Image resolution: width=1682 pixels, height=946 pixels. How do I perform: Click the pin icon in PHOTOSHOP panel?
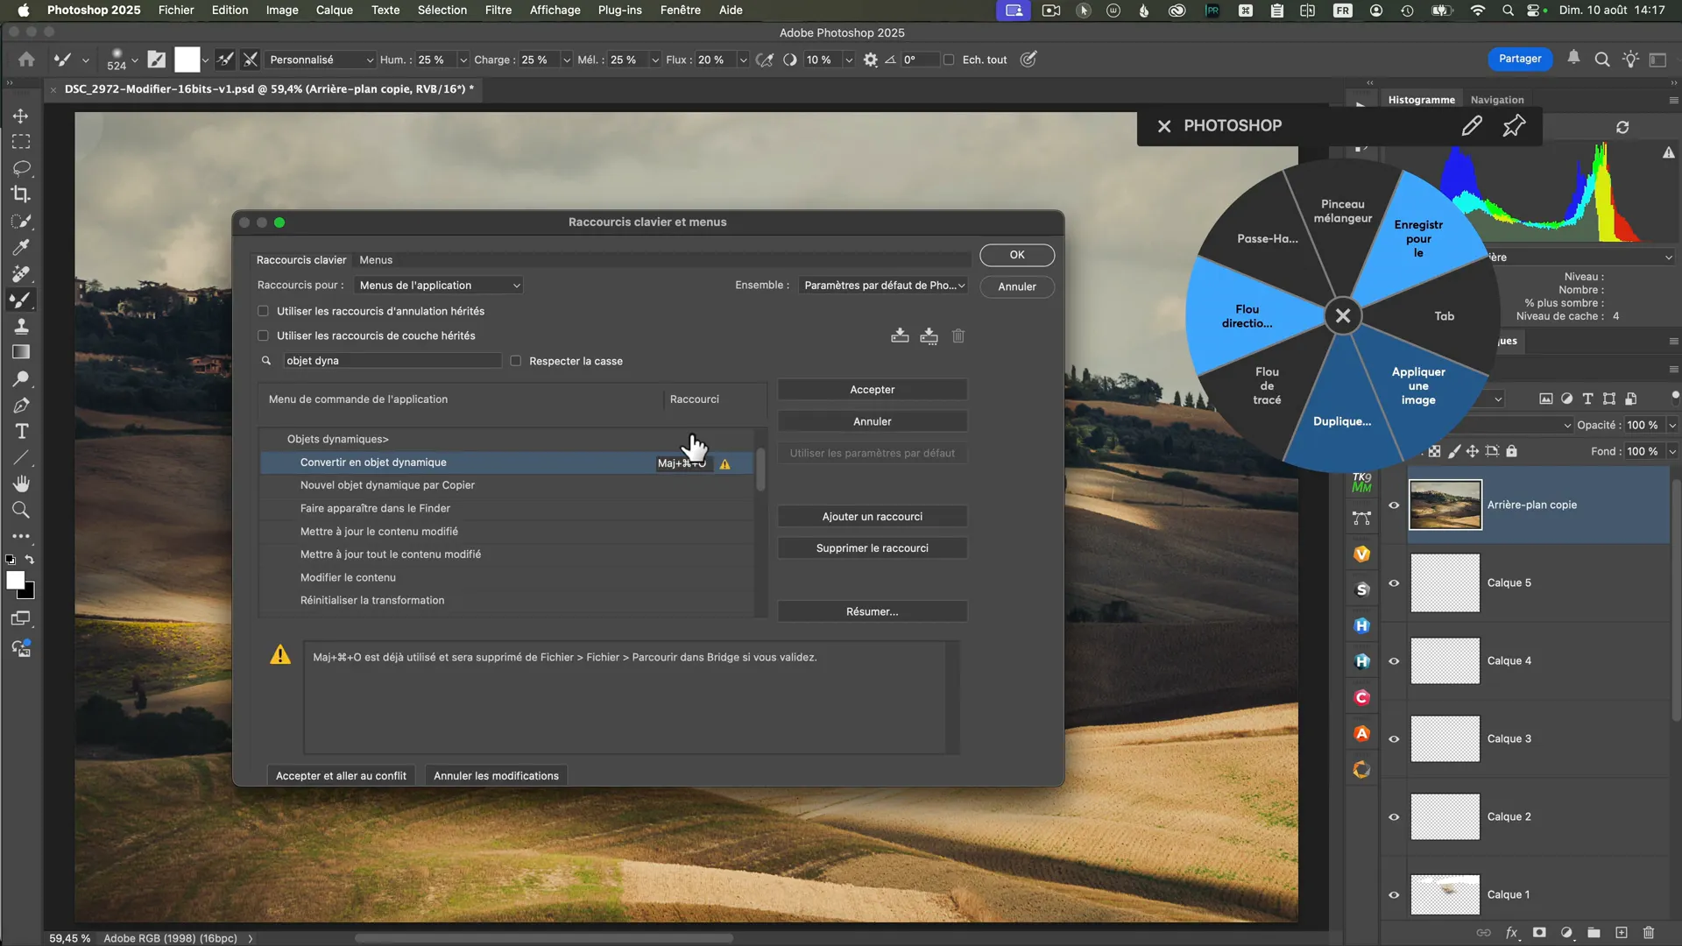[x=1514, y=126]
